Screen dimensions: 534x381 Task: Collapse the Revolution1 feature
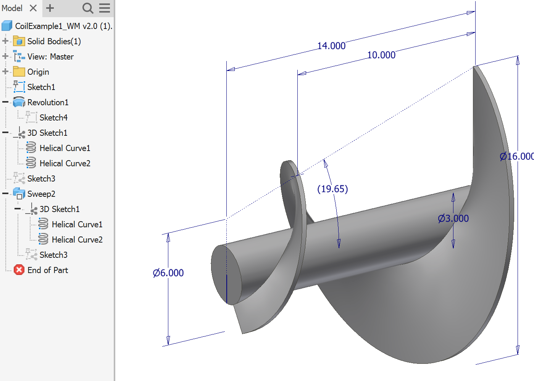[x=5, y=102]
